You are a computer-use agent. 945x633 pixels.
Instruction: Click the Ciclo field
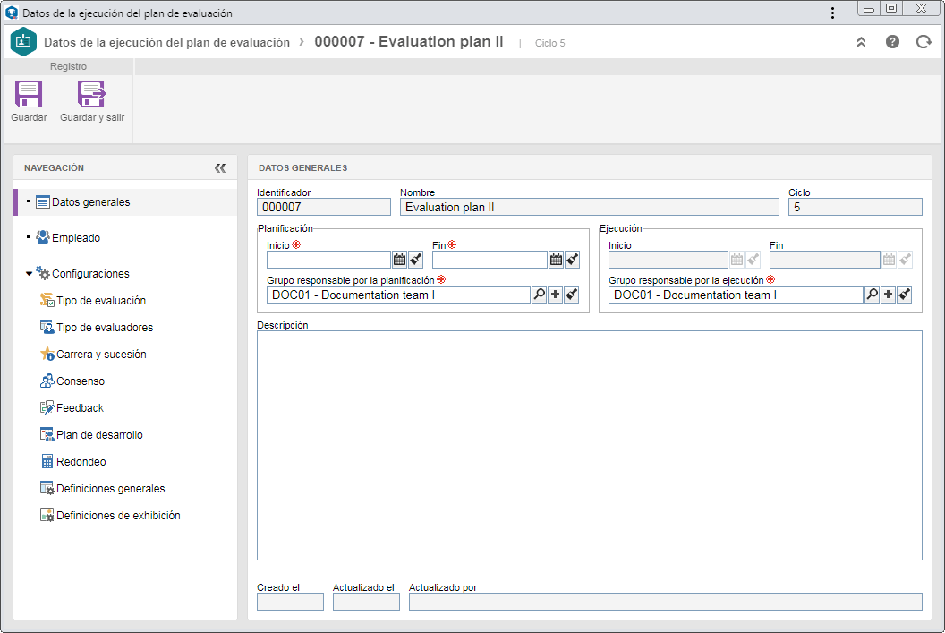[x=856, y=208]
